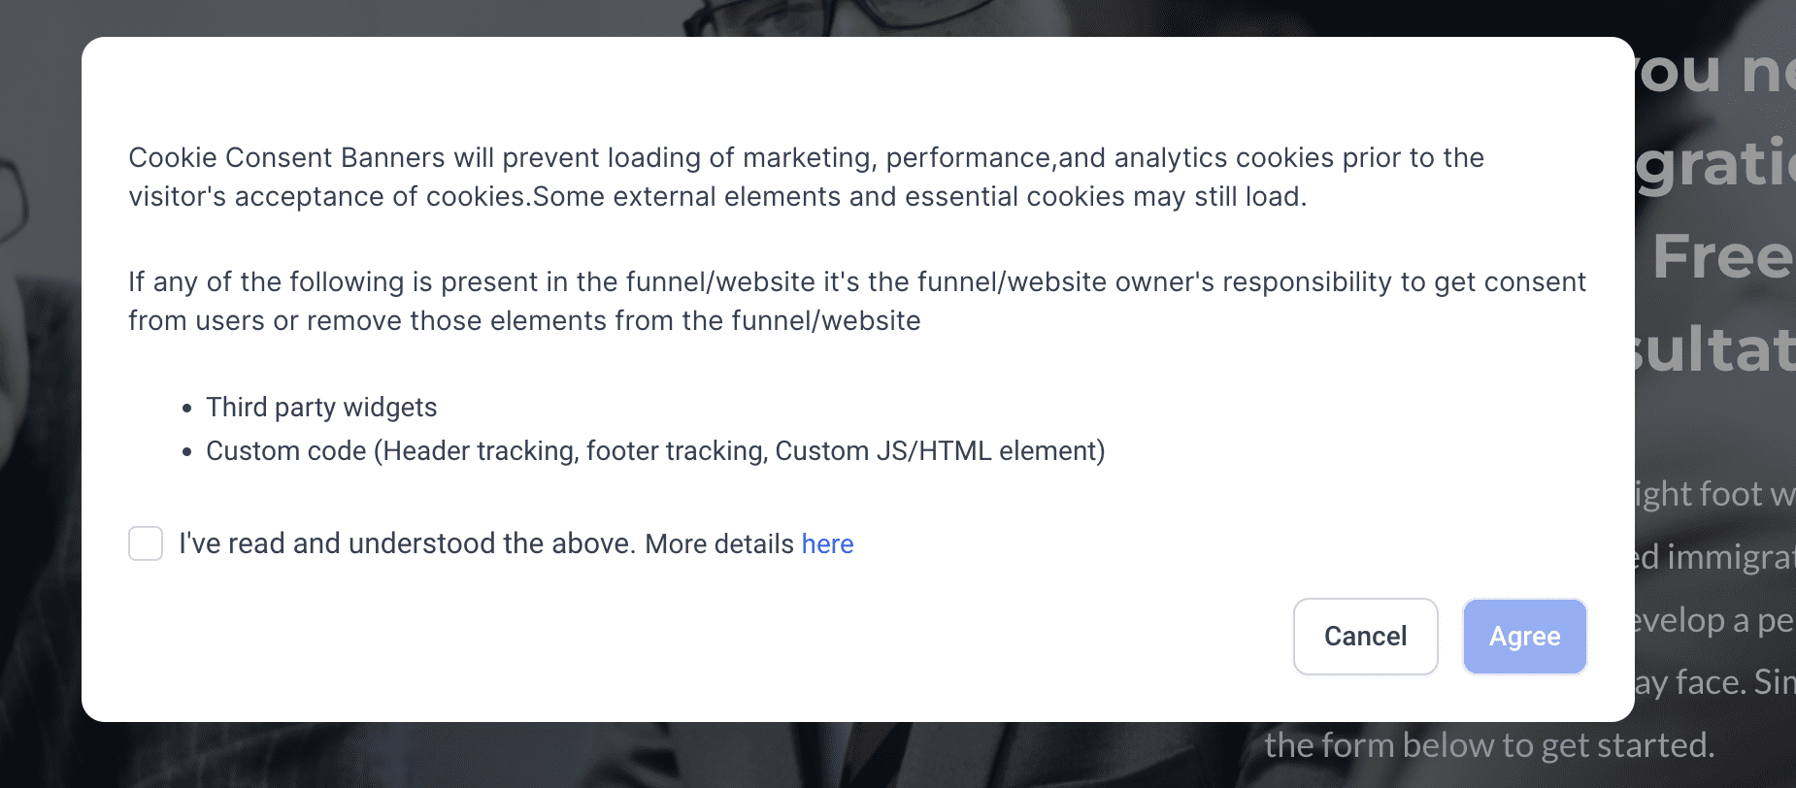Viewport: 1796px width, 788px height.
Task: Click 'More details' text beside the link
Action: (719, 543)
